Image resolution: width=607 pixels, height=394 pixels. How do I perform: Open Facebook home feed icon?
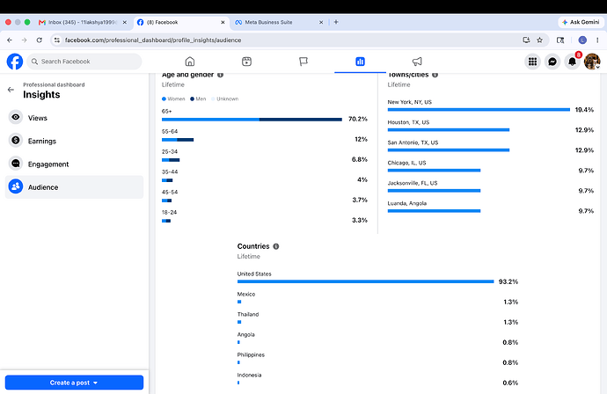[190, 62]
